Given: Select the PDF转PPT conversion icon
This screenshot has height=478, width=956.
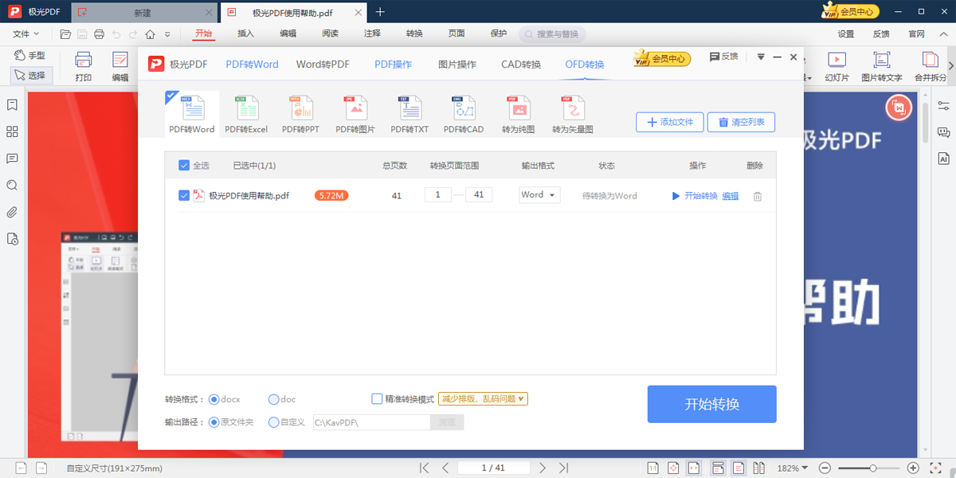Looking at the screenshot, I should point(300,114).
